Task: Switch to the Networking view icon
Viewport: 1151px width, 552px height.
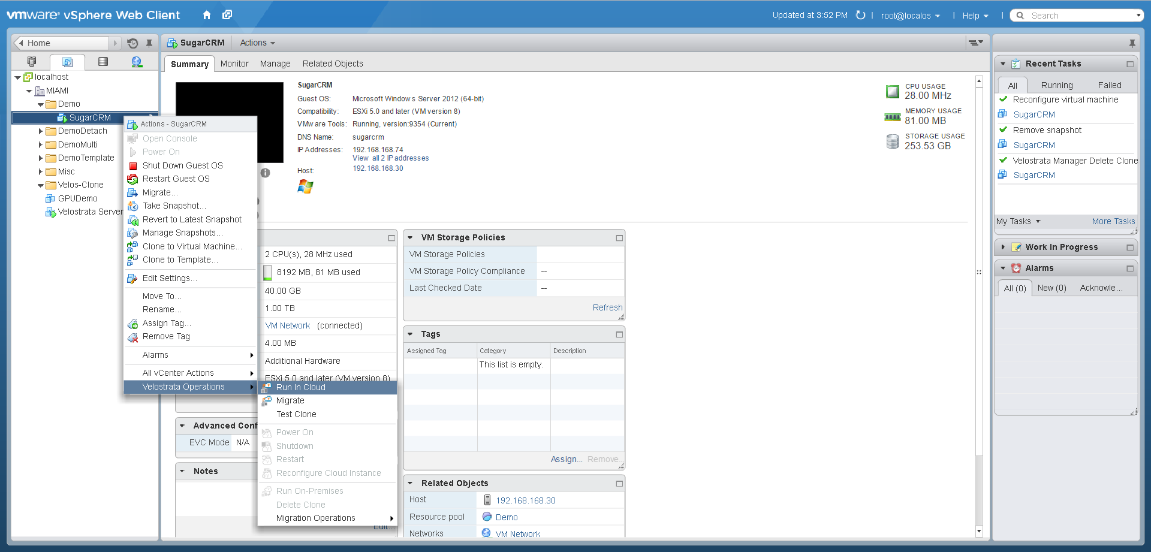Action: (x=137, y=61)
